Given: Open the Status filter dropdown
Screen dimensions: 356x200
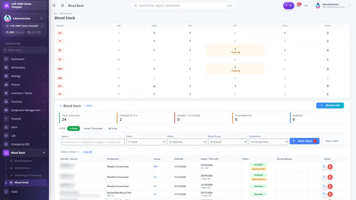Looking at the screenshot, I should [187, 142].
